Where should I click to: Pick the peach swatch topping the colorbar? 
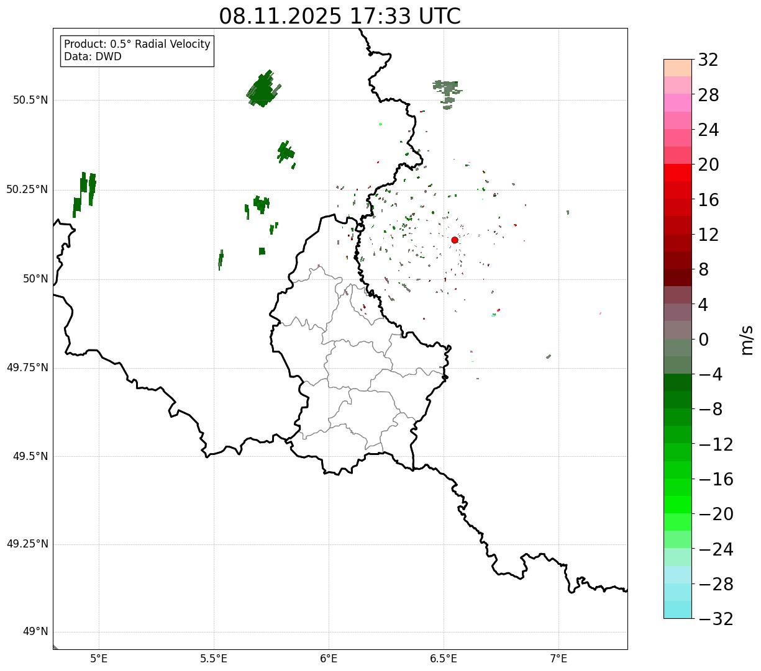pyautogui.click(x=678, y=68)
